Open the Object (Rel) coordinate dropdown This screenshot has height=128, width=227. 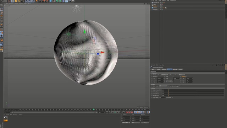[x=126, y=123]
